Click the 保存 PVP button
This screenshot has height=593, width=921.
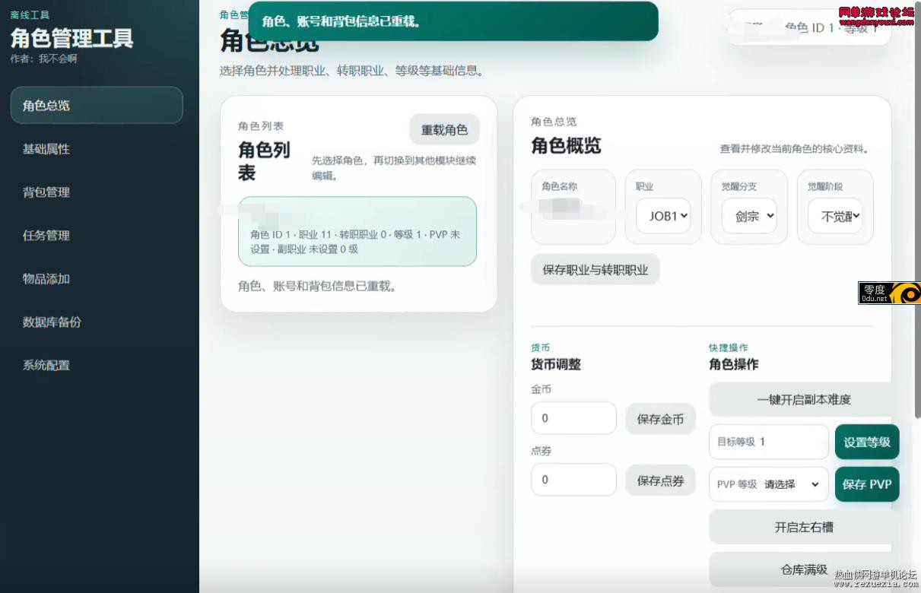pos(867,484)
